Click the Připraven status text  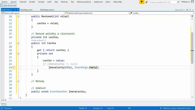pyautogui.click(x=8, y=108)
